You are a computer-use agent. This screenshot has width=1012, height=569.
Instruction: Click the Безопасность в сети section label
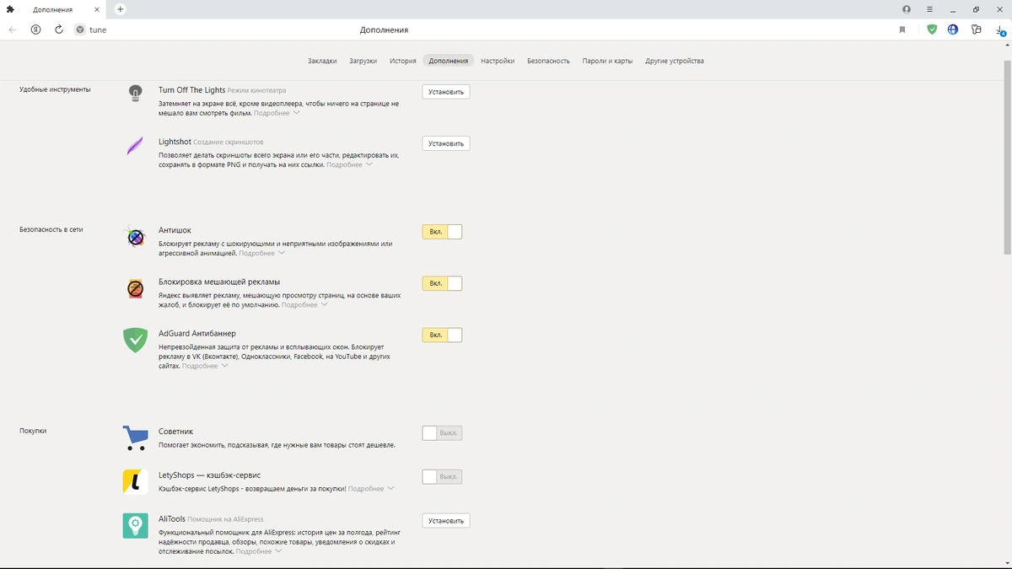pos(51,229)
